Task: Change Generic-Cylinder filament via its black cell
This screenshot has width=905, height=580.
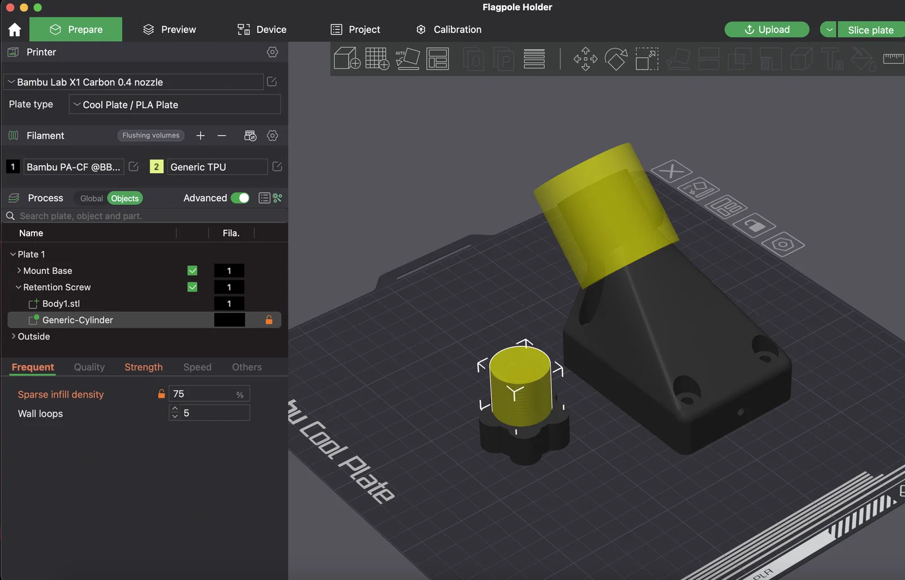Action: [230, 320]
